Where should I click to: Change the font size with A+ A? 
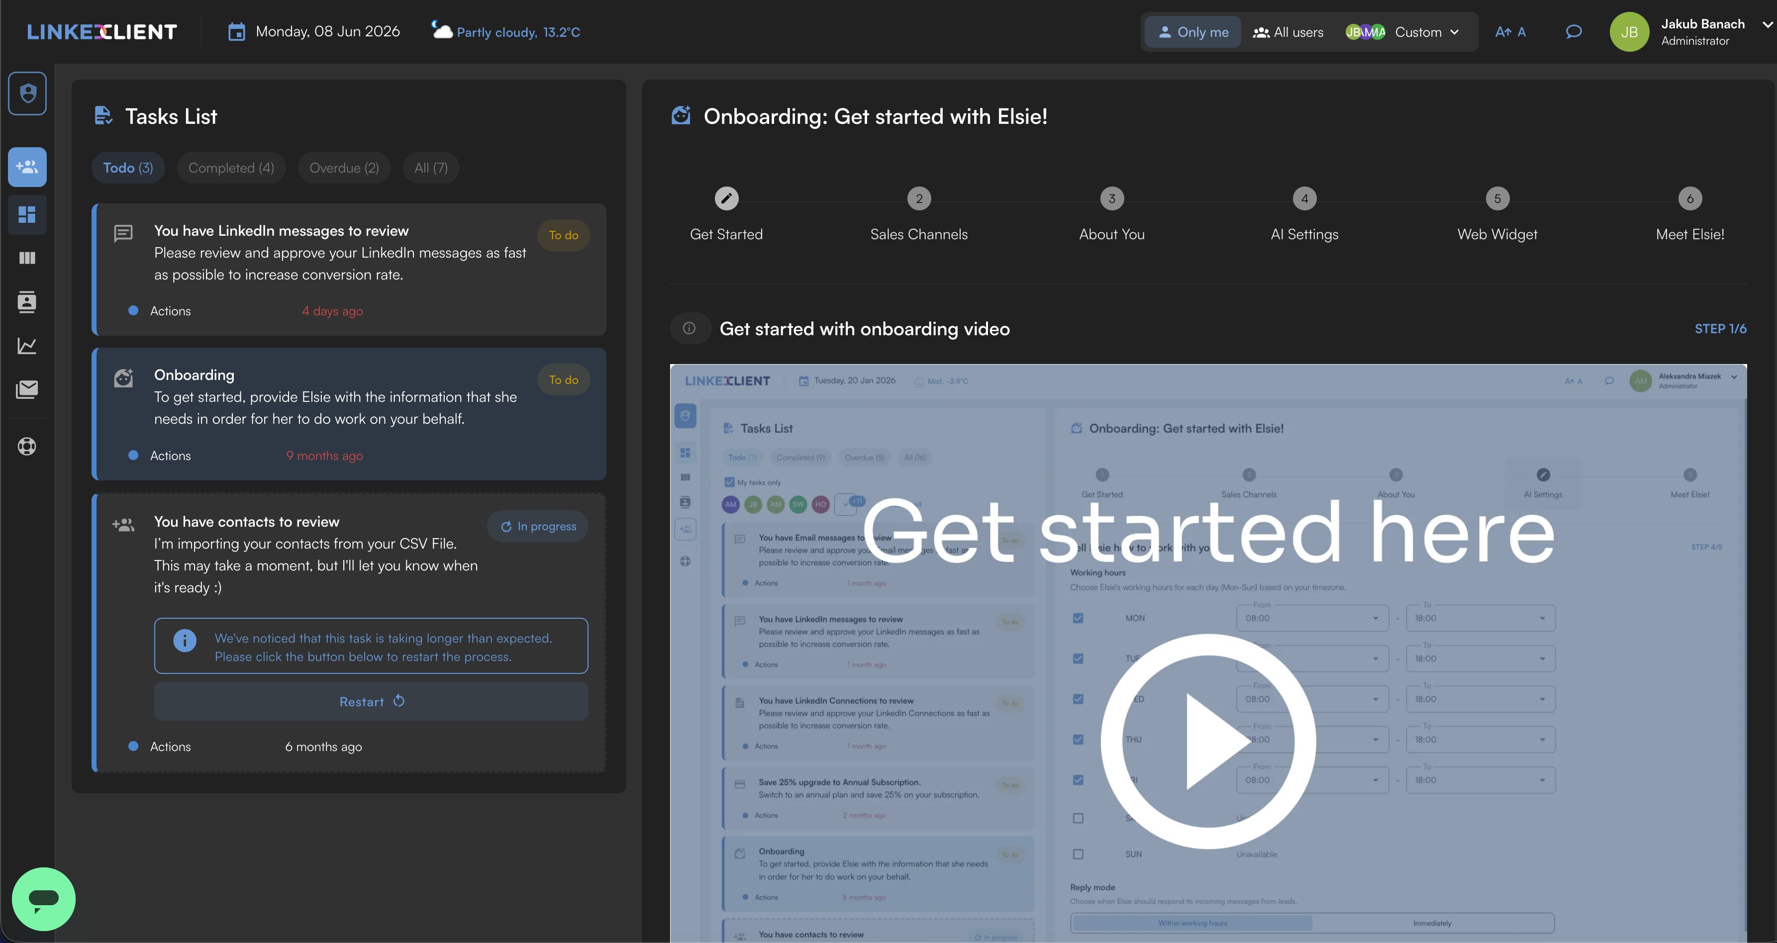1510,32
